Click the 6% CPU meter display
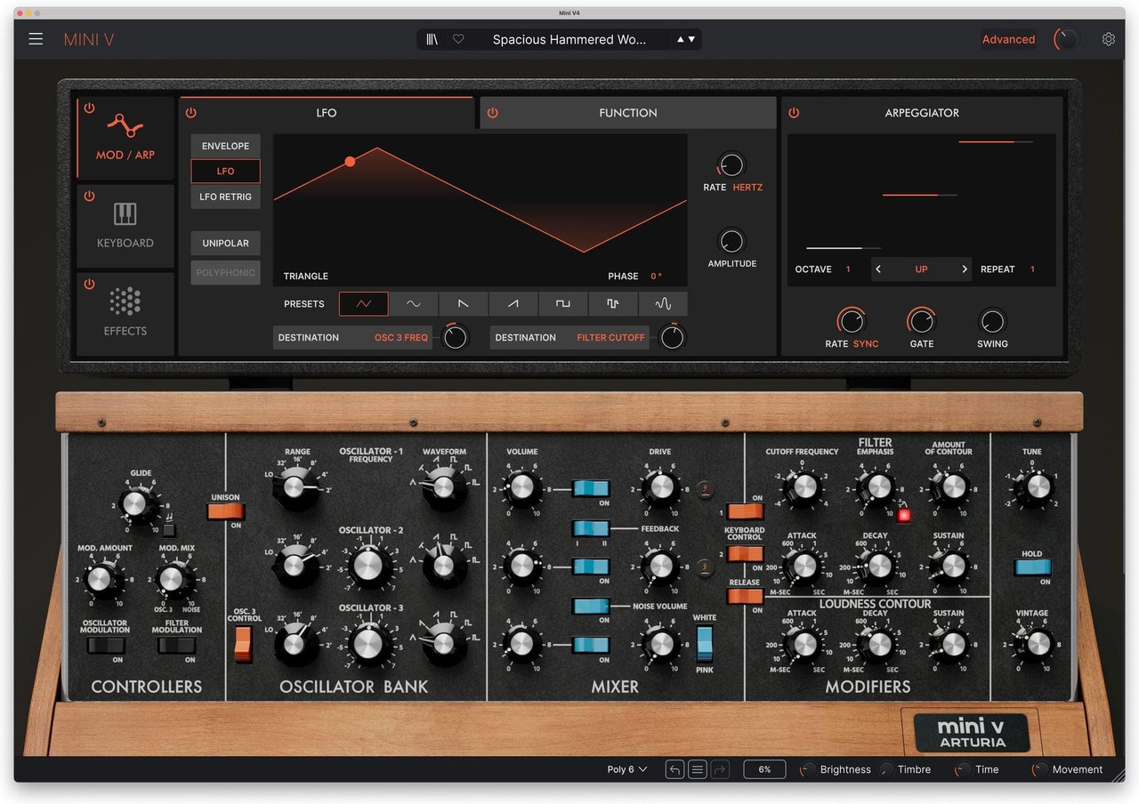Screen dimensions: 1139x804 click(764, 769)
